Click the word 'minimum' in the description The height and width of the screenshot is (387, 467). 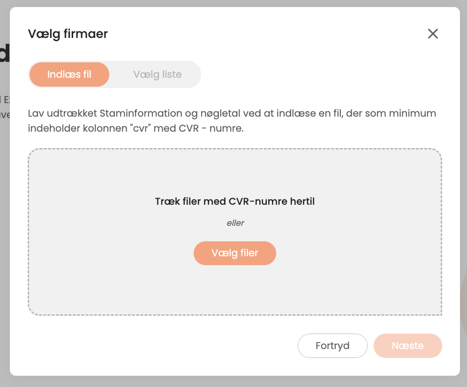pos(414,113)
